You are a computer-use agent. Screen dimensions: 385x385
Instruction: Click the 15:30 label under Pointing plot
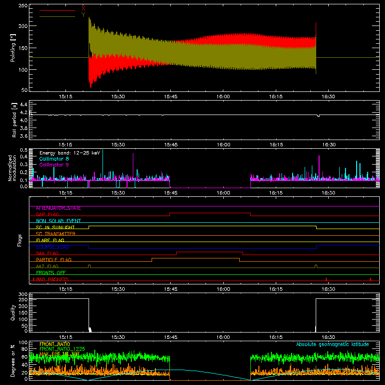pyautogui.click(x=118, y=97)
